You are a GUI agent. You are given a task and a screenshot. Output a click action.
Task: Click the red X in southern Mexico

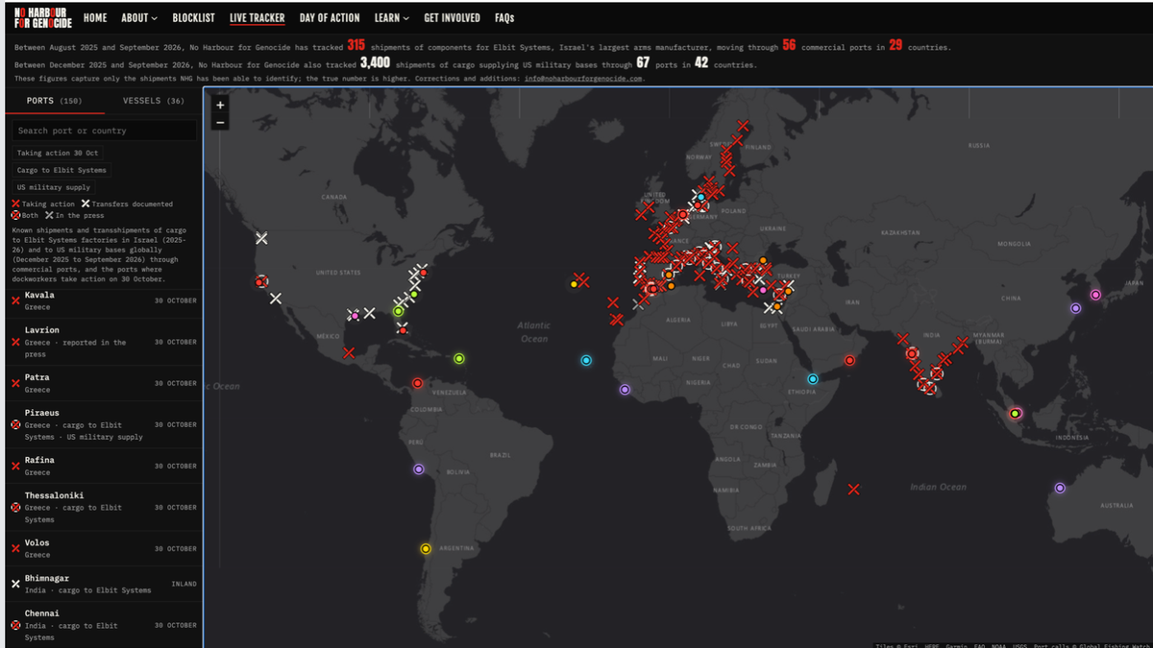[x=349, y=352]
